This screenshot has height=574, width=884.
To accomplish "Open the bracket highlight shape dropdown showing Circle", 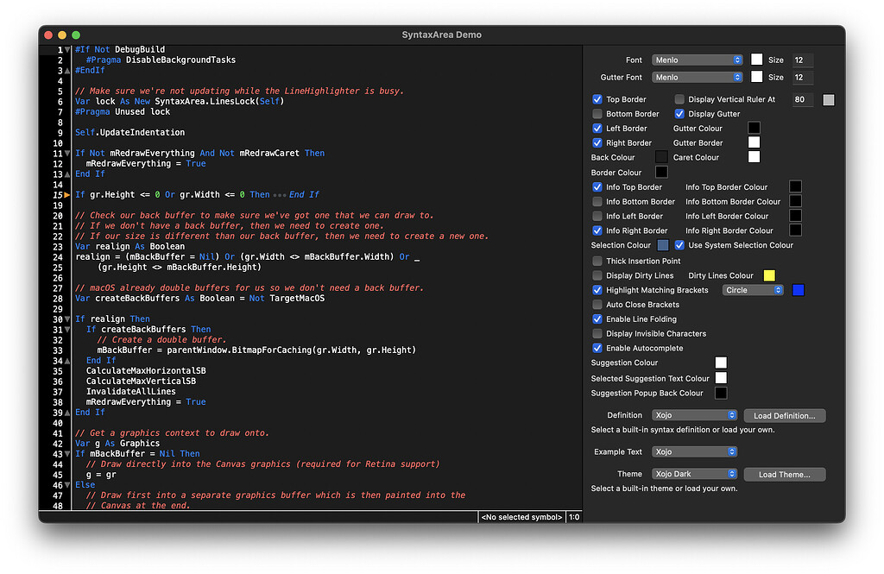I will [x=752, y=290].
